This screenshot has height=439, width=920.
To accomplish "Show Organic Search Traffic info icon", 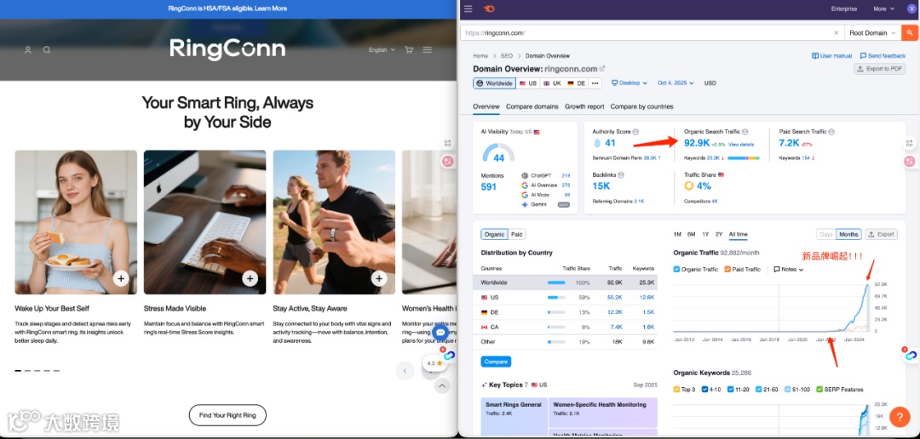I will pos(745,132).
